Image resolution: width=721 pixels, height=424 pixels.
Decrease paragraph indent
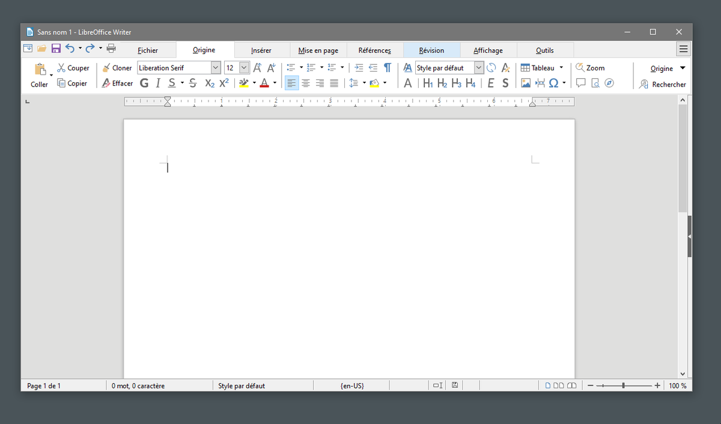[373, 68]
